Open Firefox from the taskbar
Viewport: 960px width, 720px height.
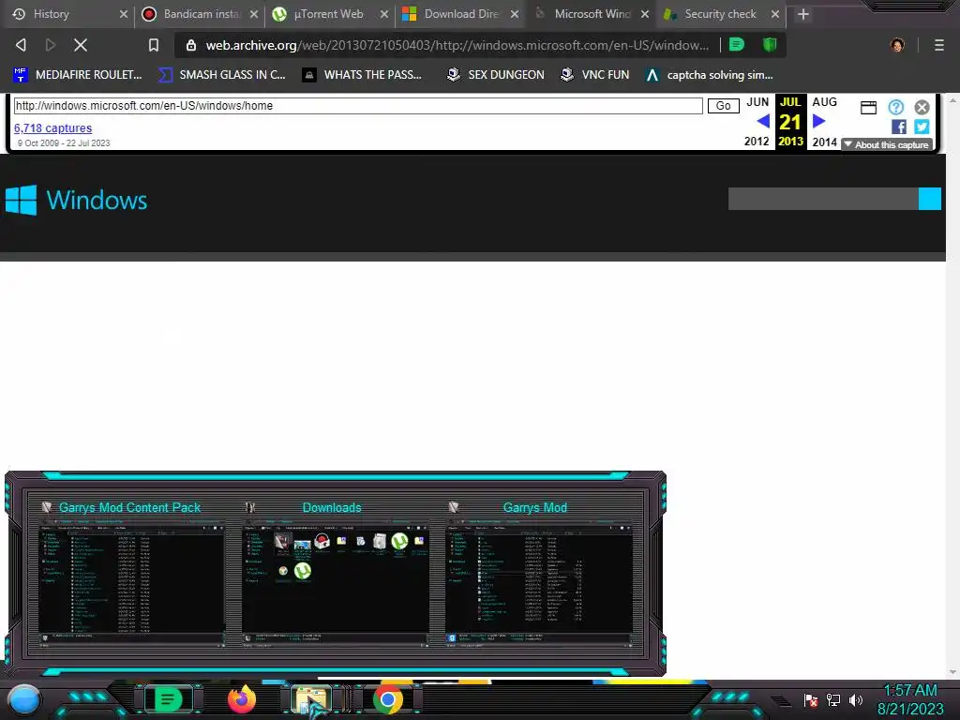click(x=242, y=699)
